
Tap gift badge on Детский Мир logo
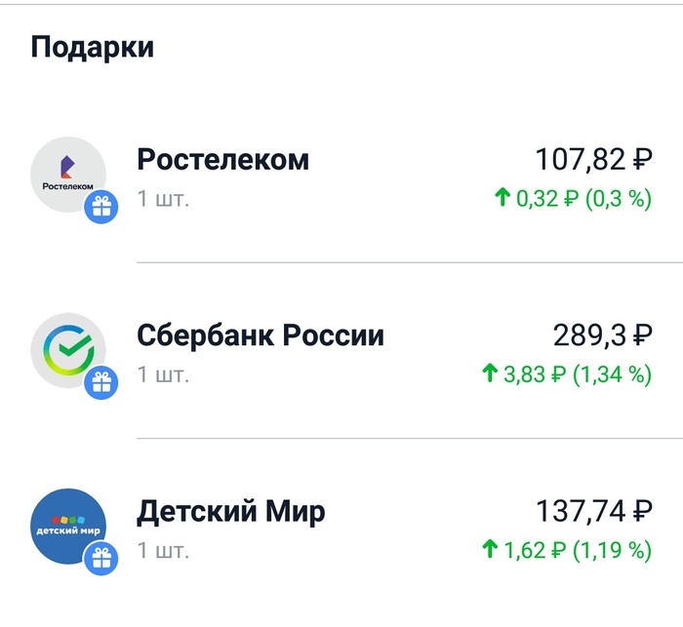point(101,559)
